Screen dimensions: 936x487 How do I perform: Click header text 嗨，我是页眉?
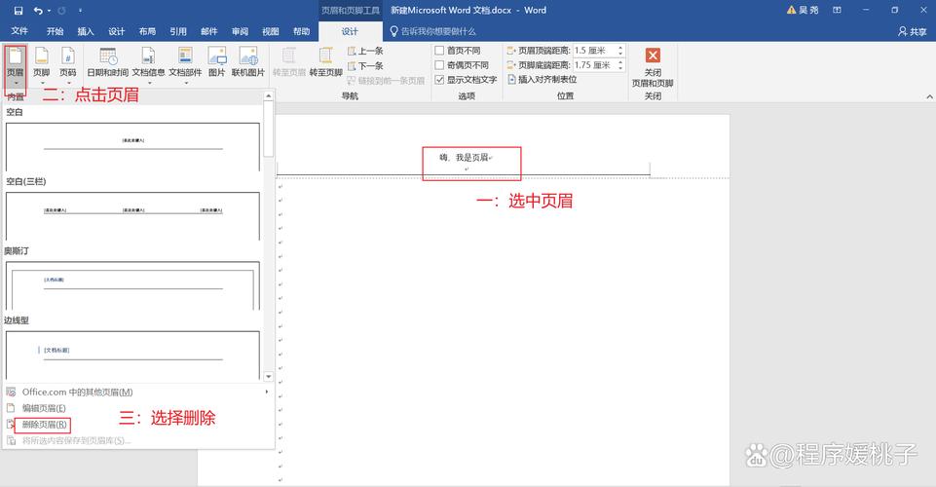[465, 158]
